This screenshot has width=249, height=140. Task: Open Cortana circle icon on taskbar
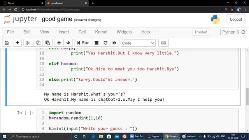(76, 136)
